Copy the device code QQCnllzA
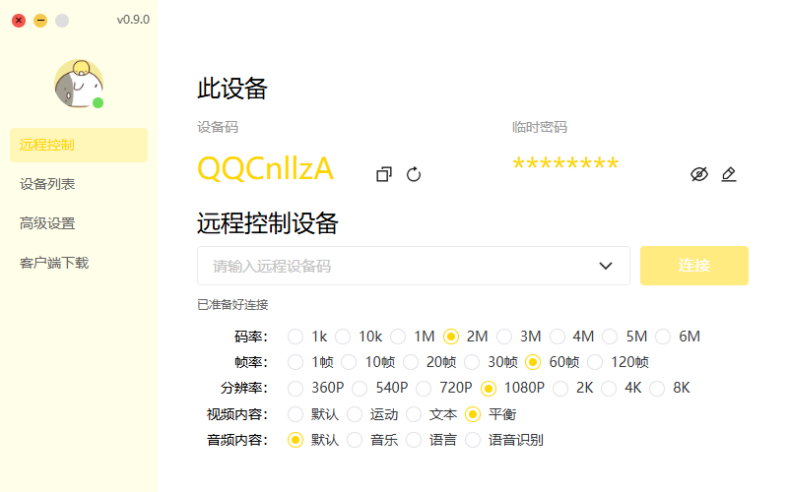Screen dimensions: 788x492 coord(384,174)
